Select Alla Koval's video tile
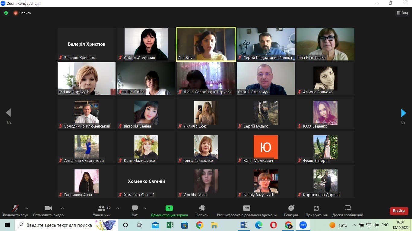The height and width of the screenshot is (231, 412). tap(206, 44)
